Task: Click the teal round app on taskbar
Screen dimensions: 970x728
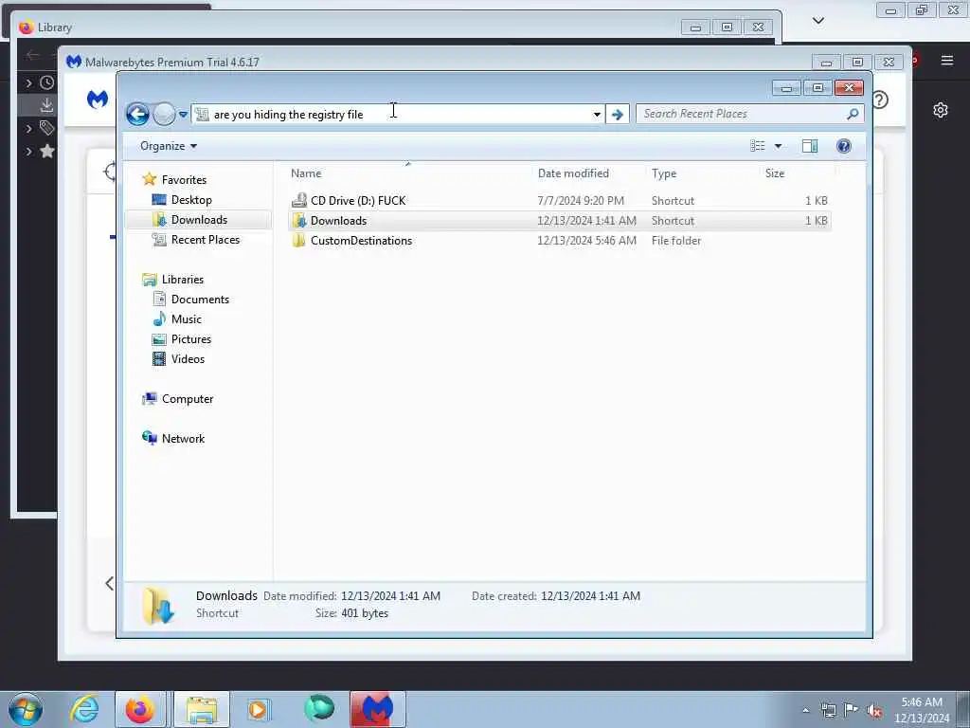Action: point(319,708)
